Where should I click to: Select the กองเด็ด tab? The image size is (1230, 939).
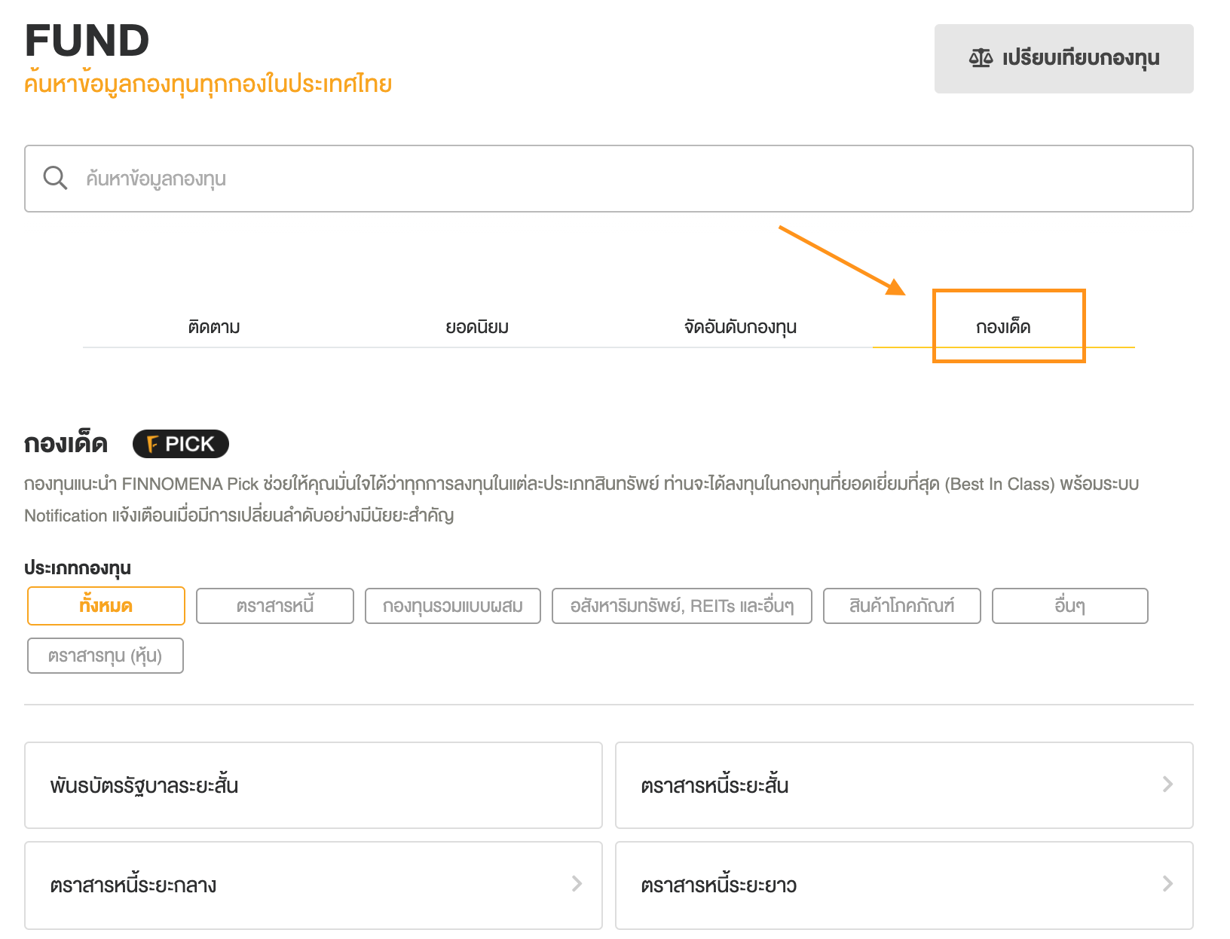[1003, 327]
